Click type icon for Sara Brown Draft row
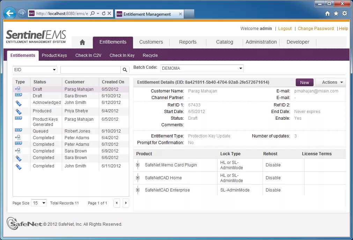Viewport: 353px width, 240px height. pyautogui.click(x=18, y=95)
